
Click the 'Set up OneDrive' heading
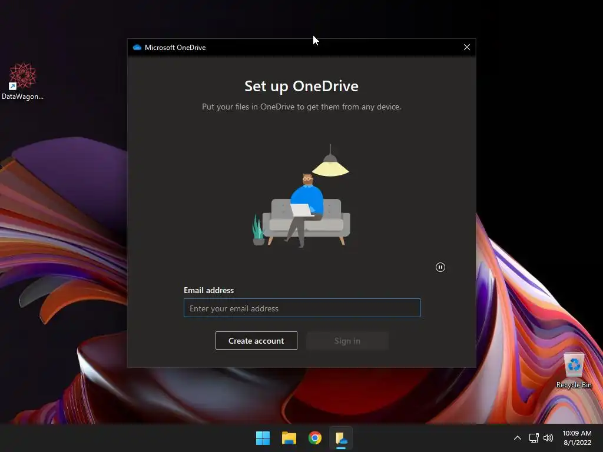(x=301, y=86)
